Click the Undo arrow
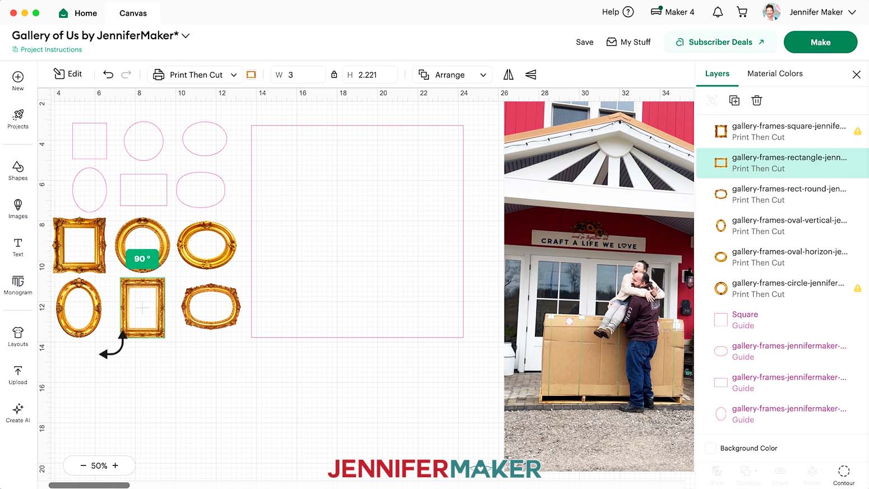 tap(108, 75)
